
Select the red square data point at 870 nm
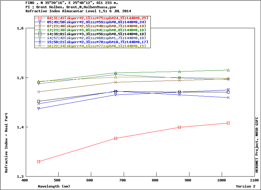coord(180,127)
